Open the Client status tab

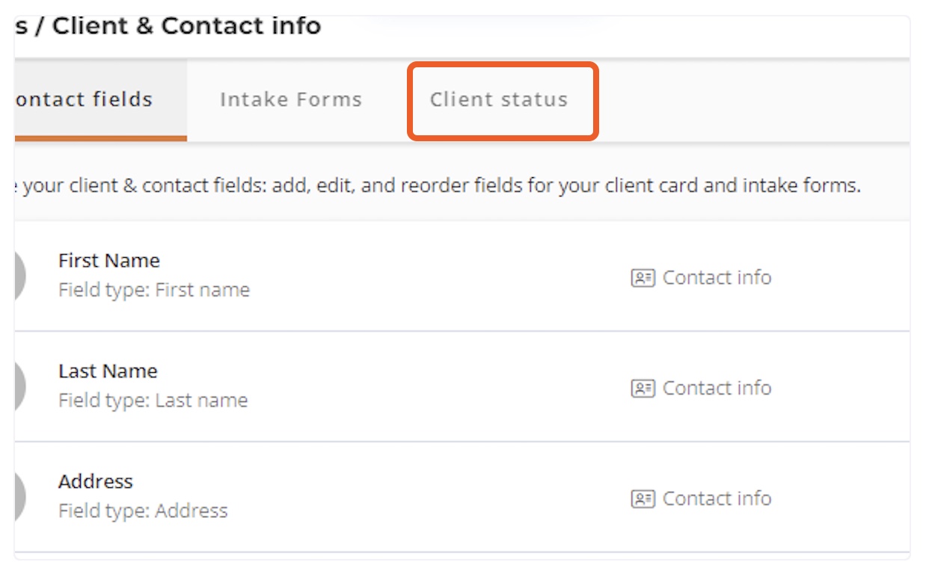(499, 100)
